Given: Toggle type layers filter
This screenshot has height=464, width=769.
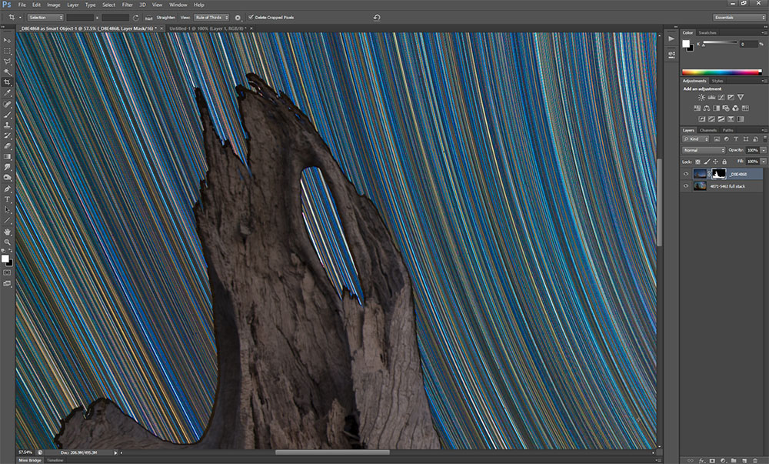Looking at the screenshot, I should [736, 139].
